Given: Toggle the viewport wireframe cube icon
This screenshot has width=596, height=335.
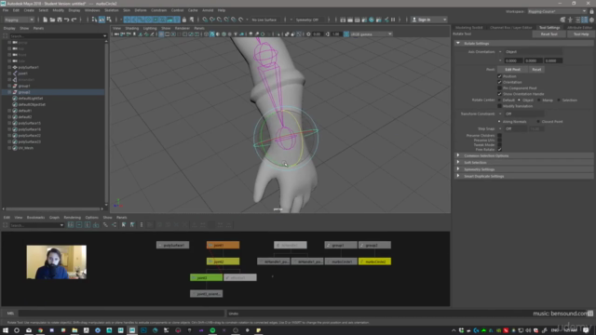Looking at the screenshot, I should pyautogui.click(x=206, y=34).
